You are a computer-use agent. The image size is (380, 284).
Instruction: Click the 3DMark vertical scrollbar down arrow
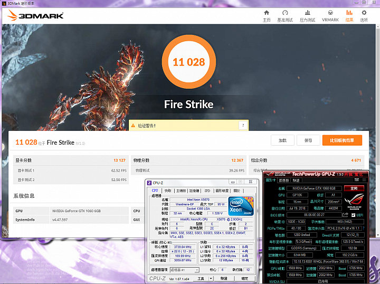(378, 235)
